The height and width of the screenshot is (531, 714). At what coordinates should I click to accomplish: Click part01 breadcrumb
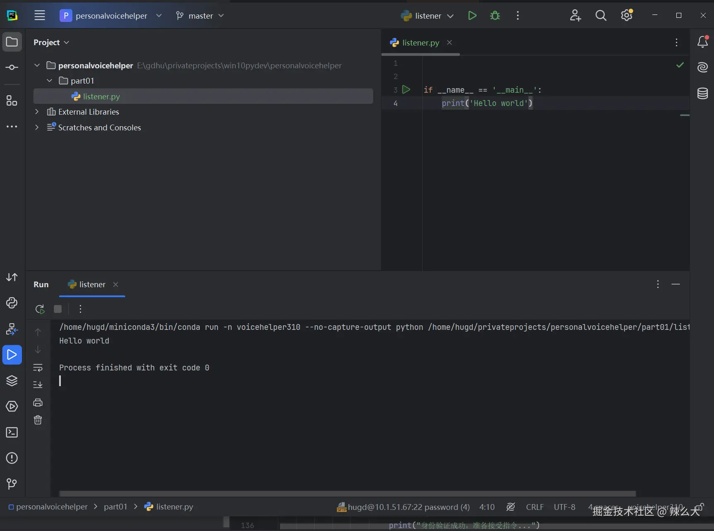[115, 507]
